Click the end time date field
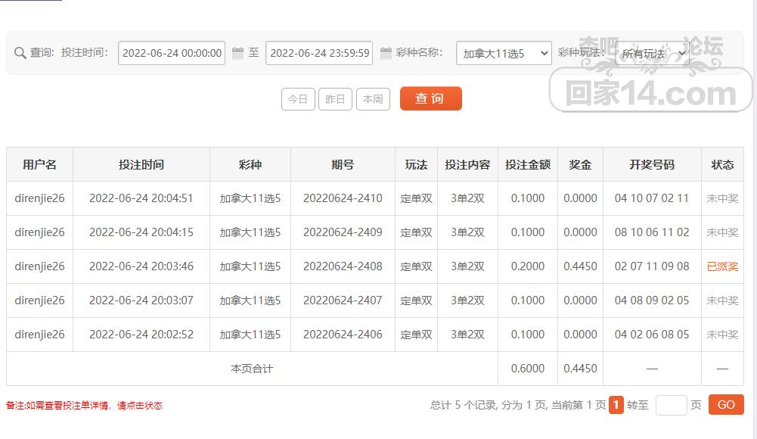757x439 pixels. click(318, 53)
